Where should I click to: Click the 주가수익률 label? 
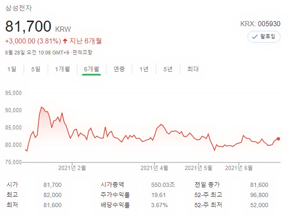[x=115, y=194]
